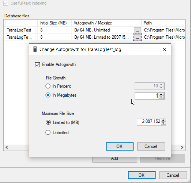The width and height of the screenshot is (191, 183).
Task: Increase the maximum file size with up arrow
Action: coord(163,120)
